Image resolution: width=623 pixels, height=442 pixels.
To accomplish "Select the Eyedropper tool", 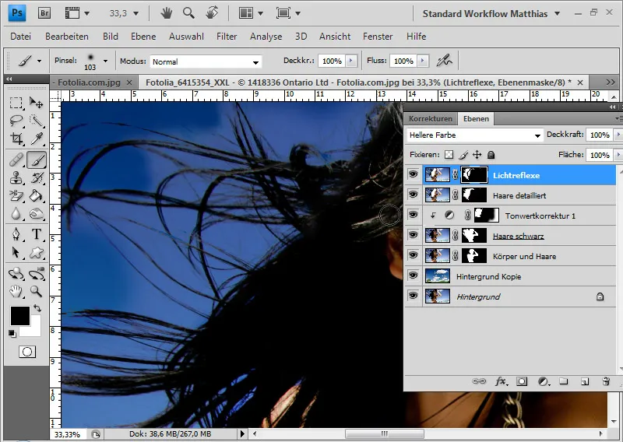I will [x=37, y=139].
